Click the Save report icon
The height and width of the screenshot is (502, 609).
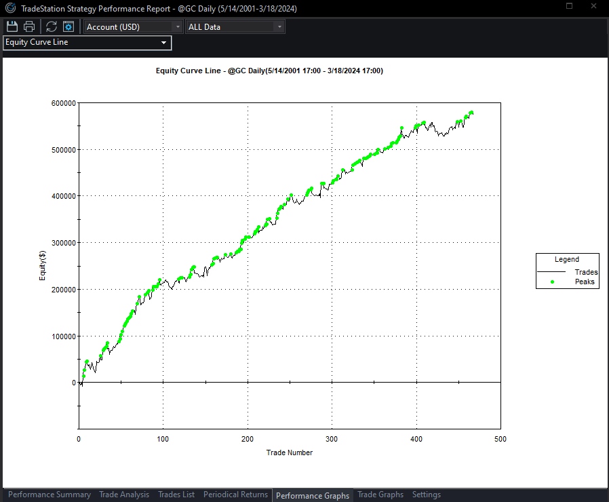tap(12, 27)
